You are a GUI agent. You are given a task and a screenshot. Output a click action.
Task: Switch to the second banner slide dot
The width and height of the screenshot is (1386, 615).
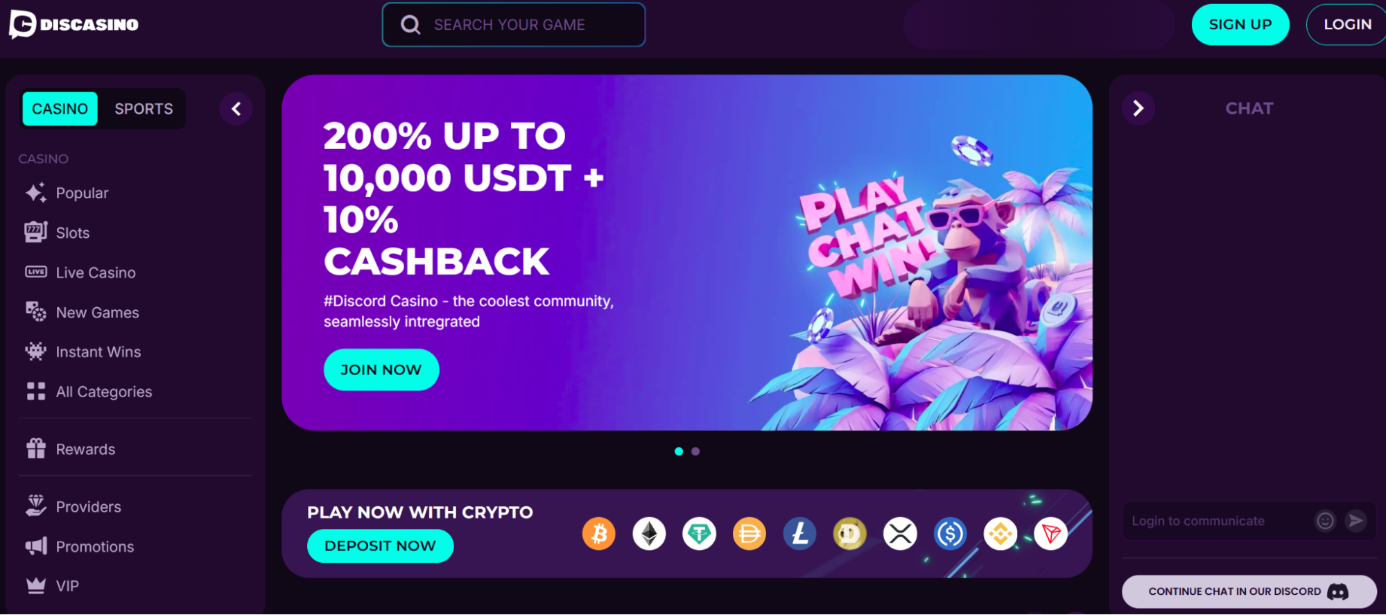point(695,451)
